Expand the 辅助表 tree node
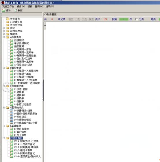This screenshot has height=162, width=160. 4,34
